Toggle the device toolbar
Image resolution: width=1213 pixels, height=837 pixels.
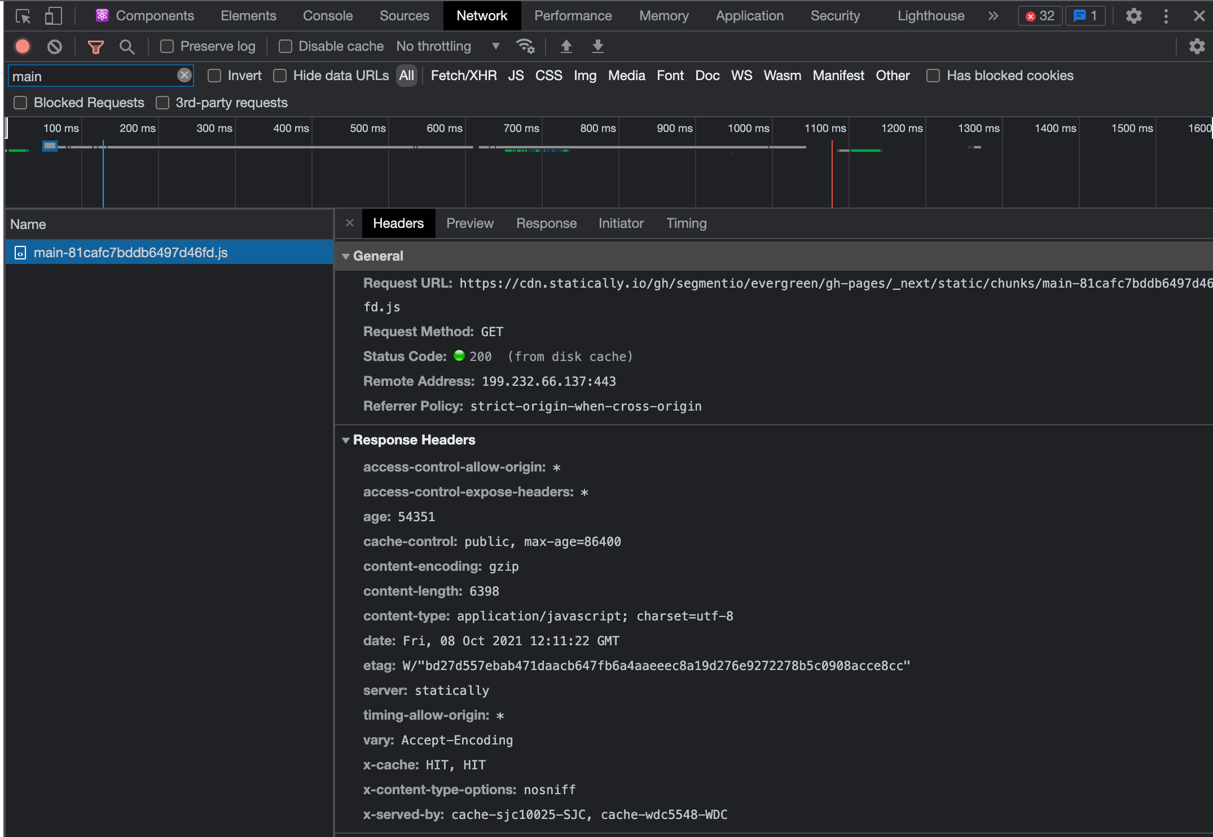coord(52,16)
